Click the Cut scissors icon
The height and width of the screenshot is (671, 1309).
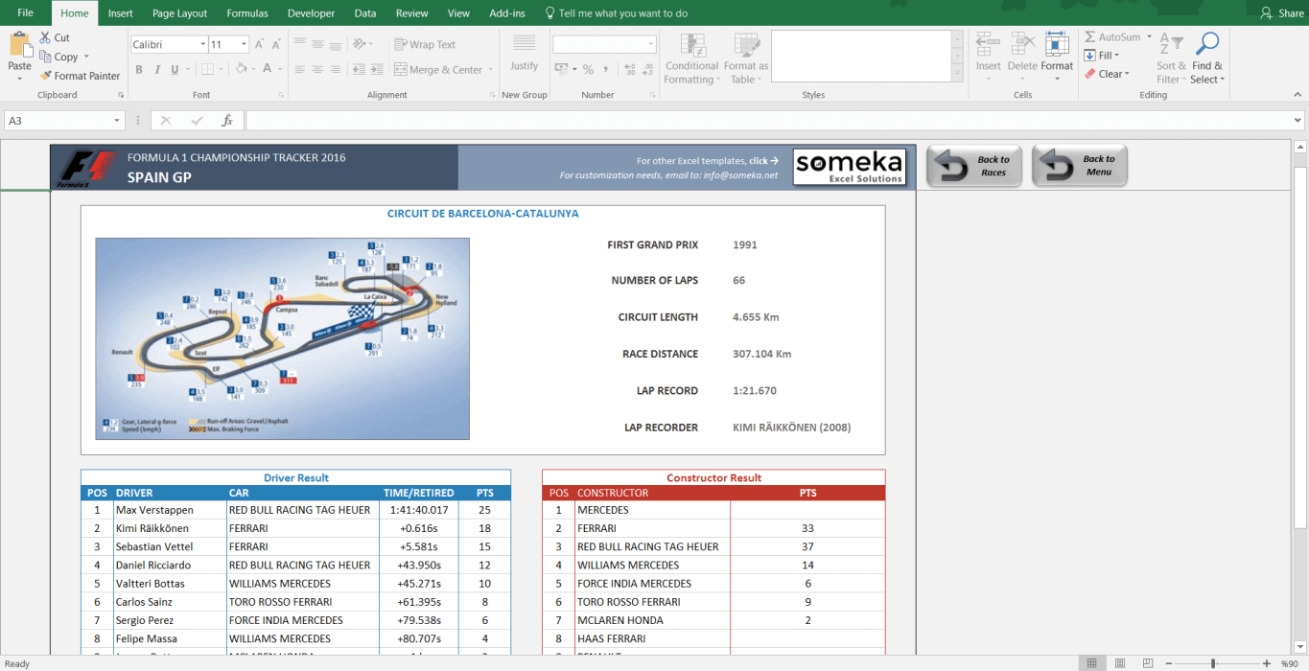46,37
